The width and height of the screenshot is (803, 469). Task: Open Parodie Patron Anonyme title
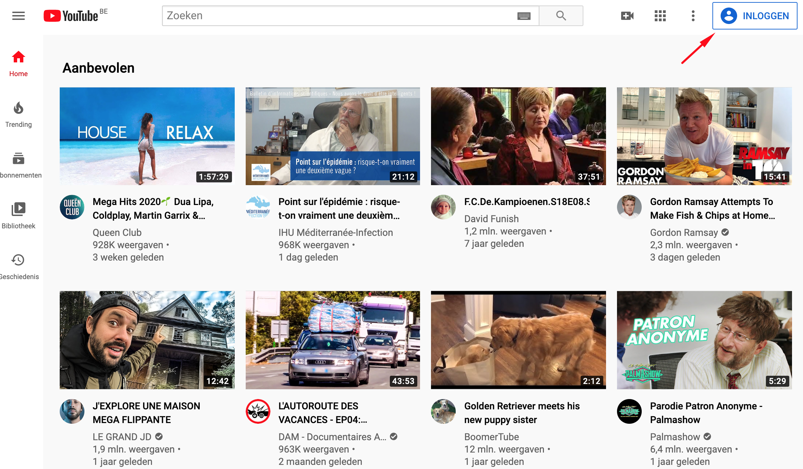pos(706,413)
